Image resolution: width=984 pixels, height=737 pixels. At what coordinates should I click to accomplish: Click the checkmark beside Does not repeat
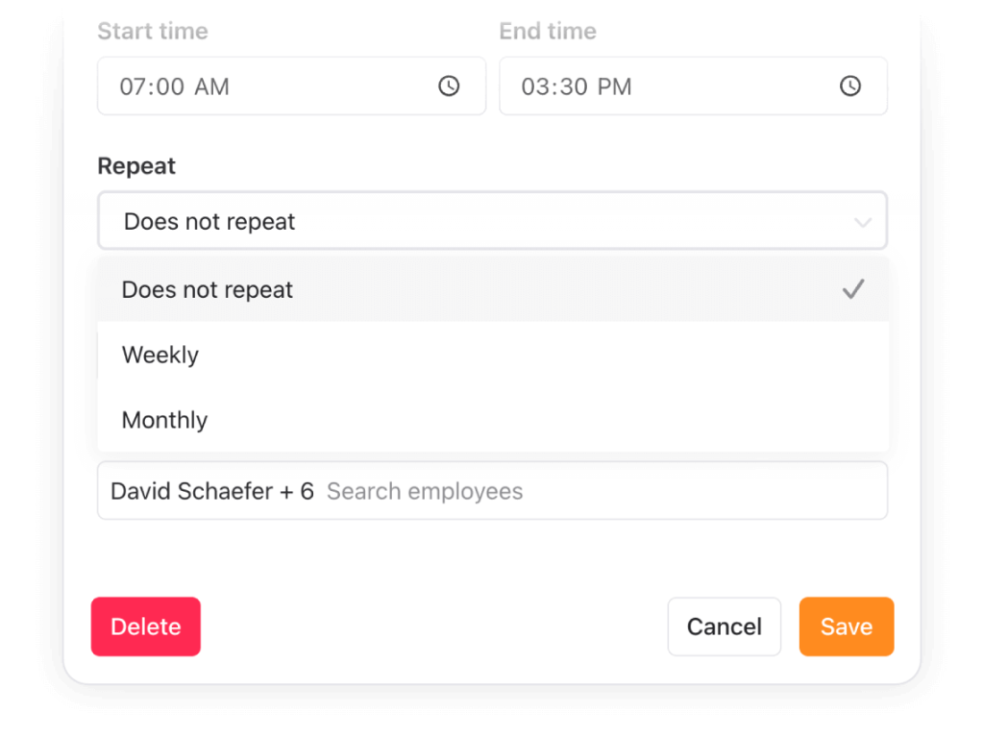coord(852,289)
